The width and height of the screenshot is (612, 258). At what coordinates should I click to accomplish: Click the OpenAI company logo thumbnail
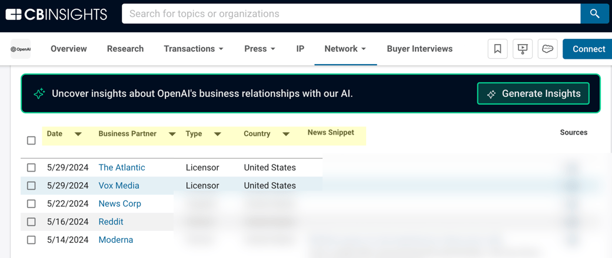[21, 49]
